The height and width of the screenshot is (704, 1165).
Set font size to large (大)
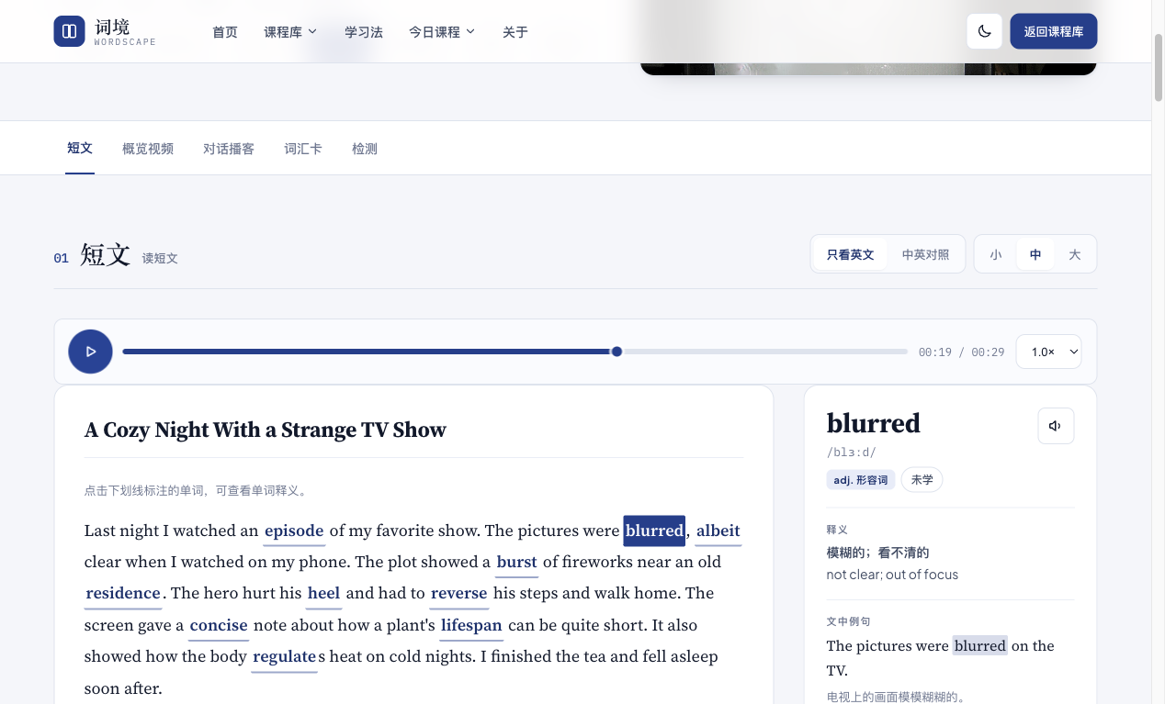point(1074,254)
